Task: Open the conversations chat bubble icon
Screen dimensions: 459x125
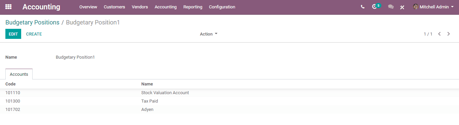Action: click(x=391, y=7)
